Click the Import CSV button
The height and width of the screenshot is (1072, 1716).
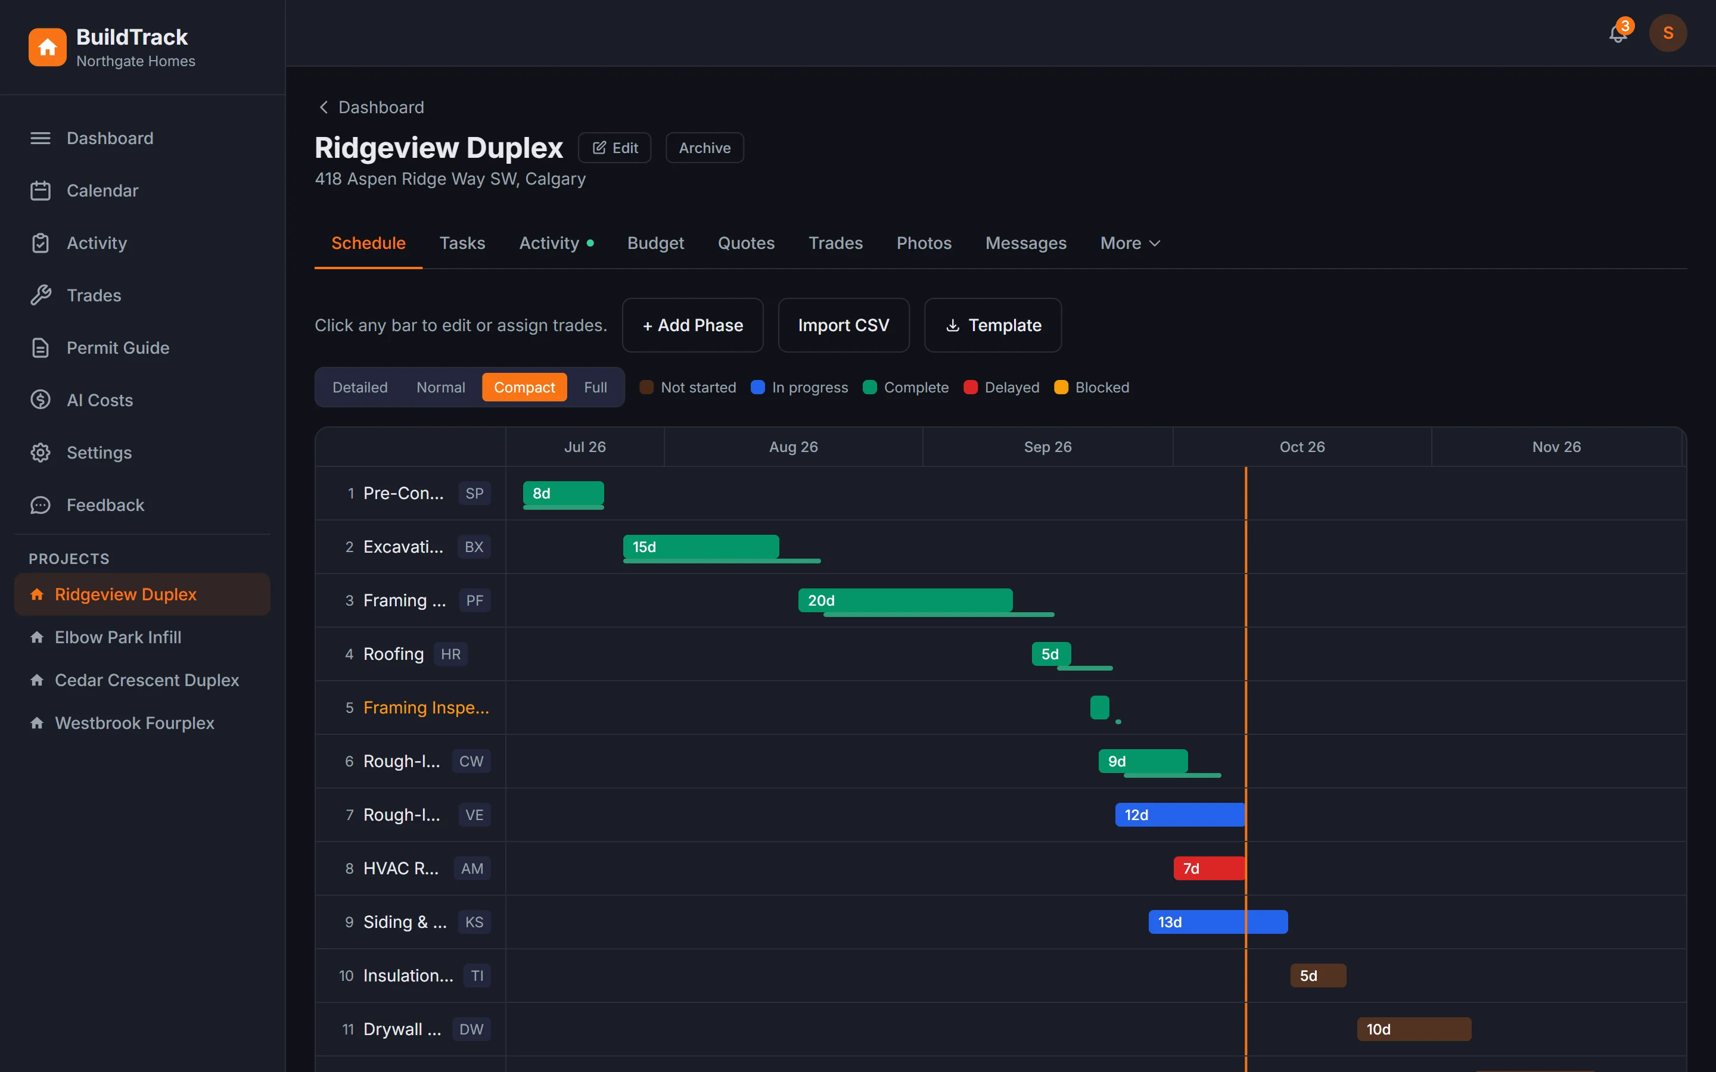pyautogui.click(x=843, y=325)
